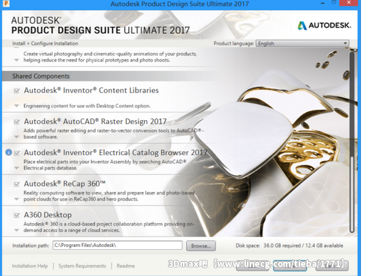370x276 pixels.
Task: Select the Autodesk Inventor Content Libraries title
Action: pyautogui.click(x=91, y=90)
